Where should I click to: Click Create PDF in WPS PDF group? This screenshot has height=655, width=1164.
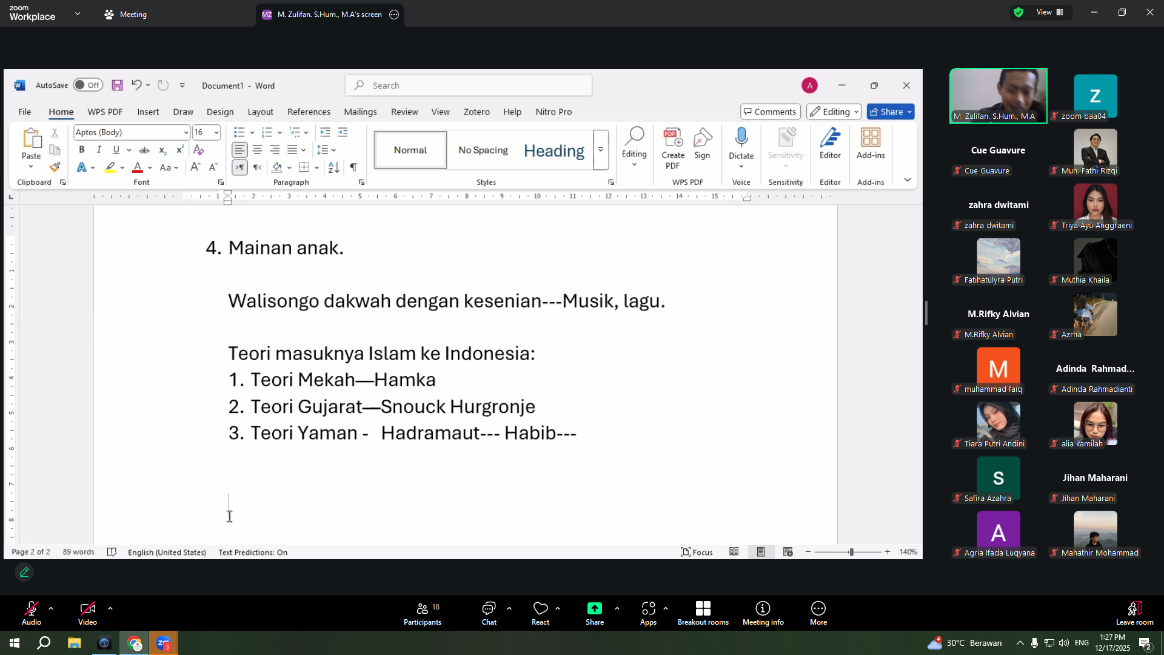pyautogui.click(x=673, y=149)
